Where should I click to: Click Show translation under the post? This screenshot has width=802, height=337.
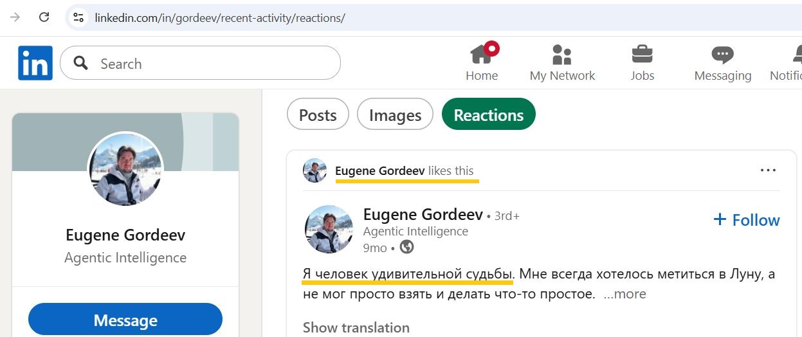356,327
